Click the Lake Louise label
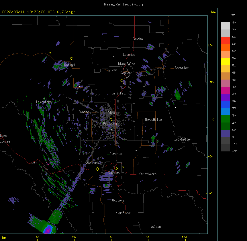Screen dimensions: 247x241 pos(5,139)
